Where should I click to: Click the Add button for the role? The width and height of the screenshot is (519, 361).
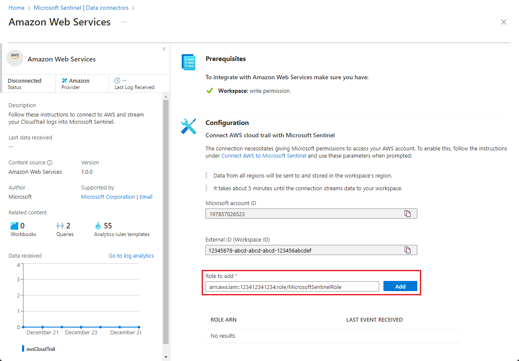pos(400,286)
